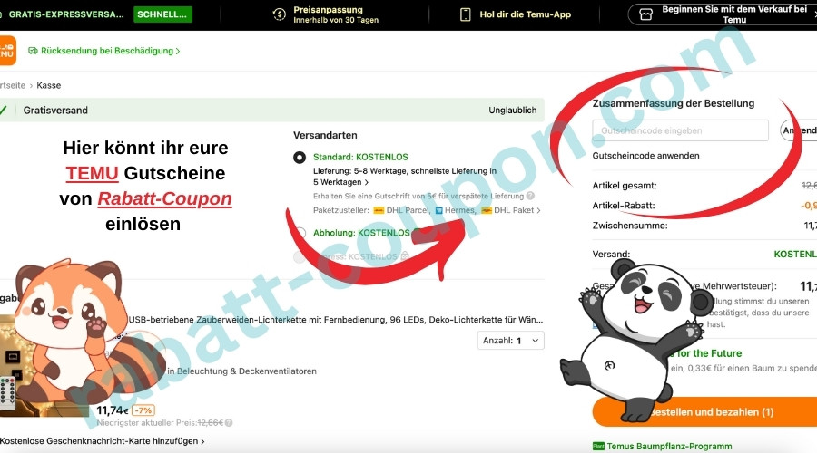Click the Kasse breadcrumb item
The image size is (817, 453).
point(49,85)
